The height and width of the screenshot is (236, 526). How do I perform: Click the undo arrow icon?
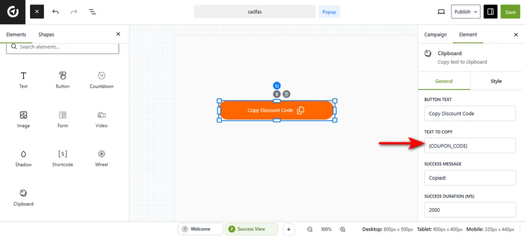pos(55,11)
